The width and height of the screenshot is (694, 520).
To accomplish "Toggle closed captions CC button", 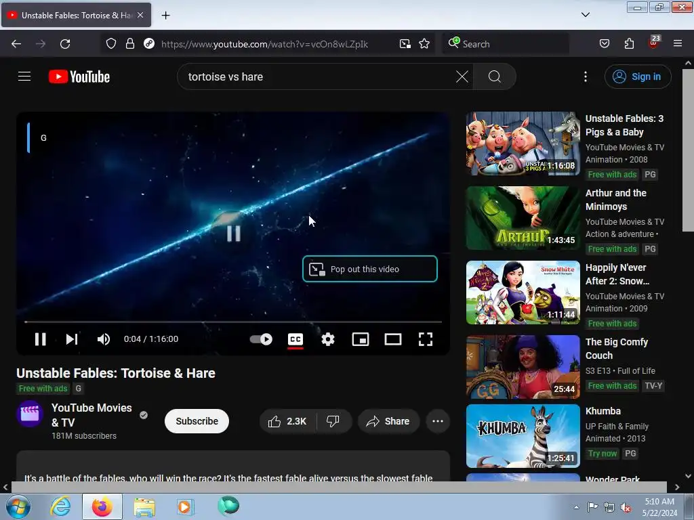I will click(295, 339).
